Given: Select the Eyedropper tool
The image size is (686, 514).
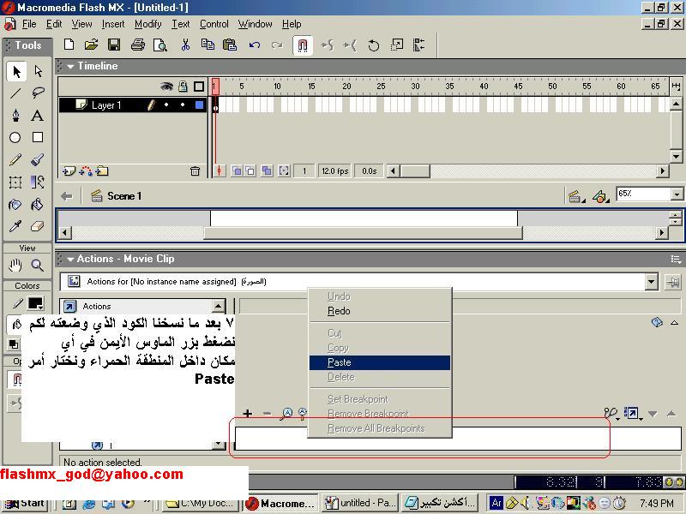Looking at the screenshot, I should tap(15, 226).
